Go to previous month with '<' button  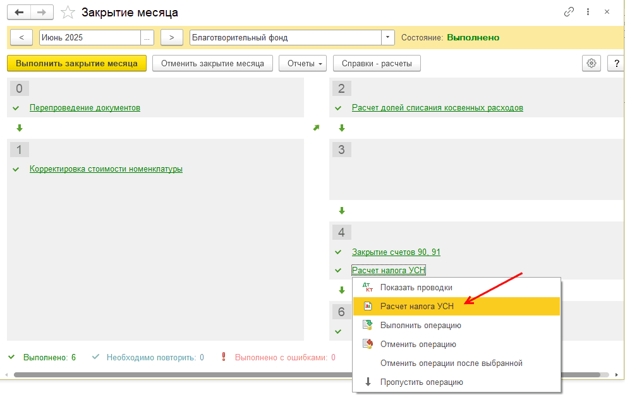[x=21, y=37]
